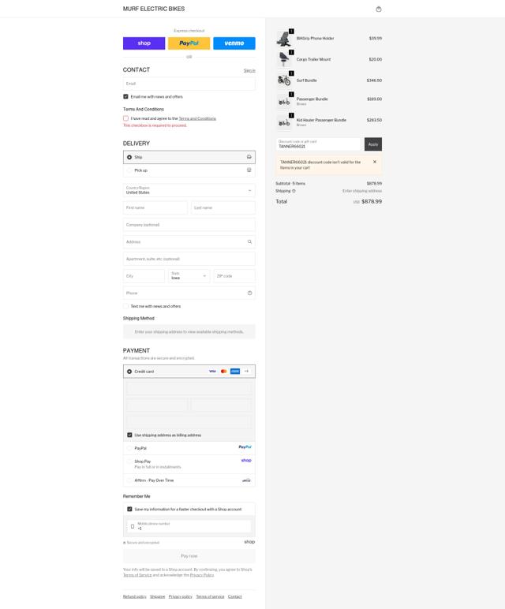The height and width of the screenshot is (609, 505).
Task: Click the Affirm logo icon
Action: (x=246, y=480)
